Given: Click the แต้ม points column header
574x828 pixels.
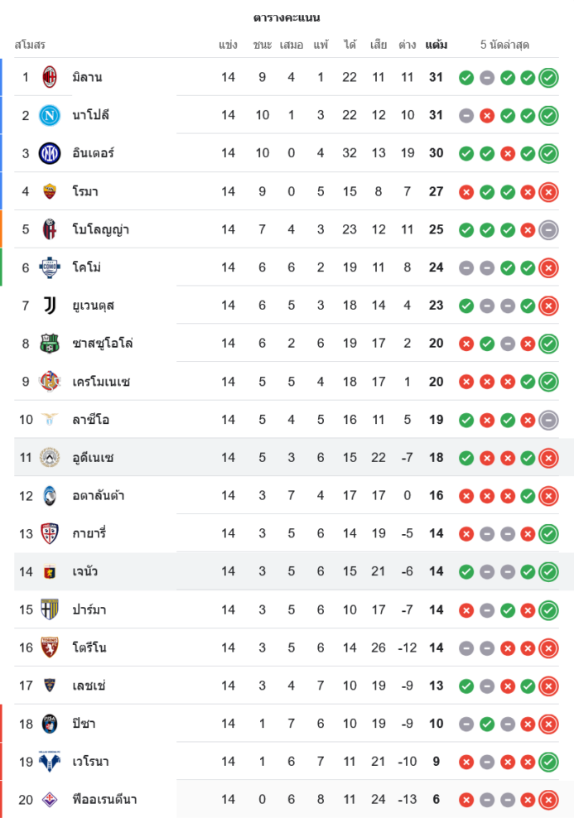Looking at the screenshot, I should [x=437, y=45].
